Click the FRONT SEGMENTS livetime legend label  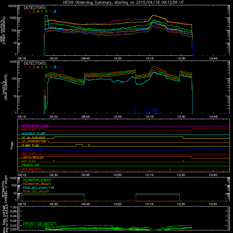[40, 224]
